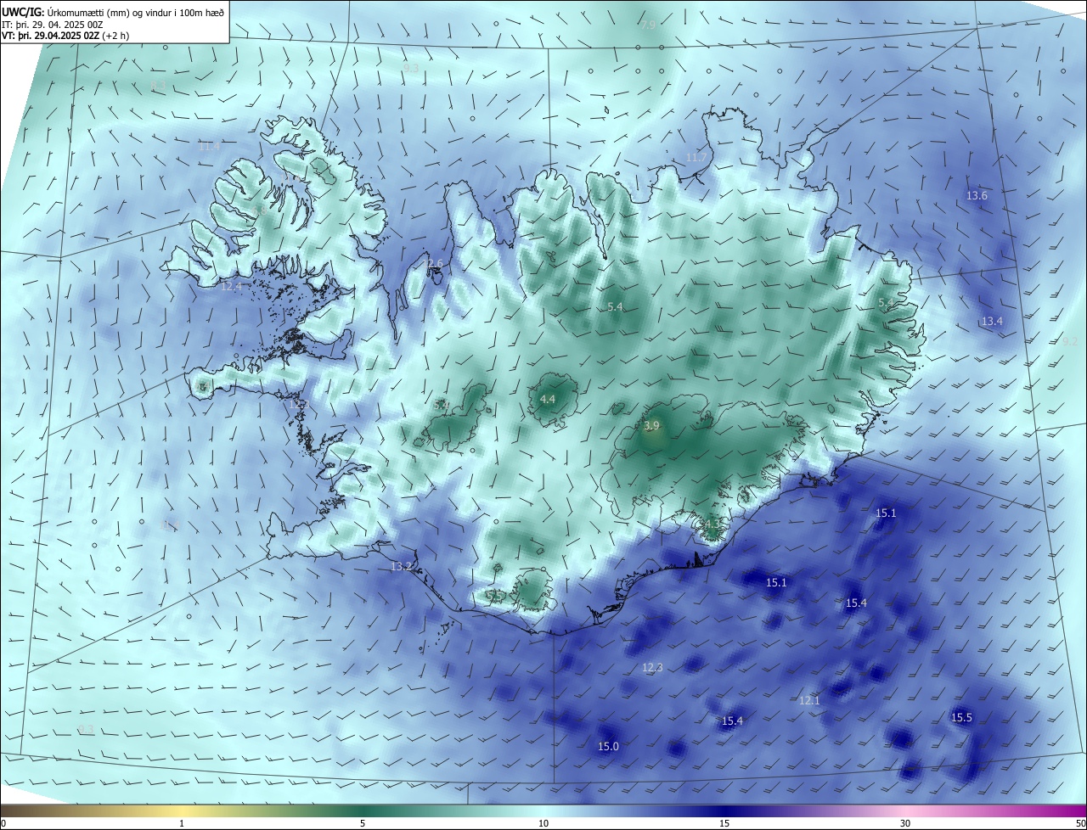
Task: Select the 11.4 value near Westfjords
Action: (x=210, y=146)
